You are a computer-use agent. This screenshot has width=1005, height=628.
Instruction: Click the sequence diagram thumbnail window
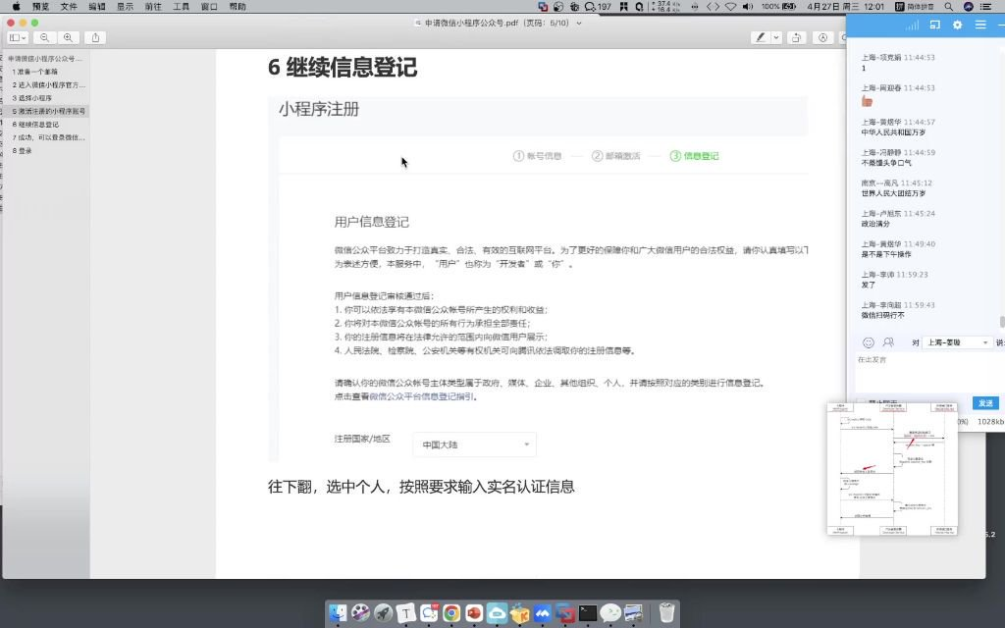[892, 469]
